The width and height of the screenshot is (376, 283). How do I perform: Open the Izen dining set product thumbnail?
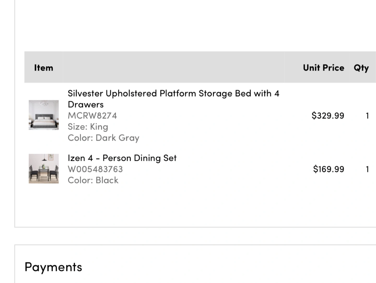[44, 169]
